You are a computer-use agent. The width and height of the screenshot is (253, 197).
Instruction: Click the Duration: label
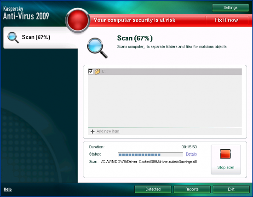pyautogui.click(x=97, y=147)
